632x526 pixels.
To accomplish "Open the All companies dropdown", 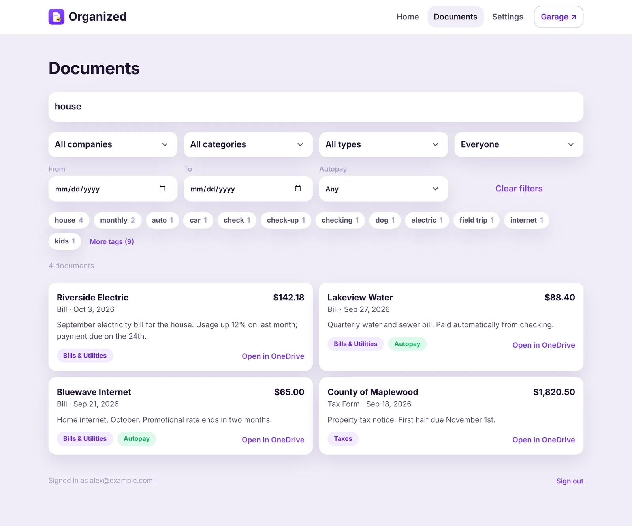I will (113, 144).
